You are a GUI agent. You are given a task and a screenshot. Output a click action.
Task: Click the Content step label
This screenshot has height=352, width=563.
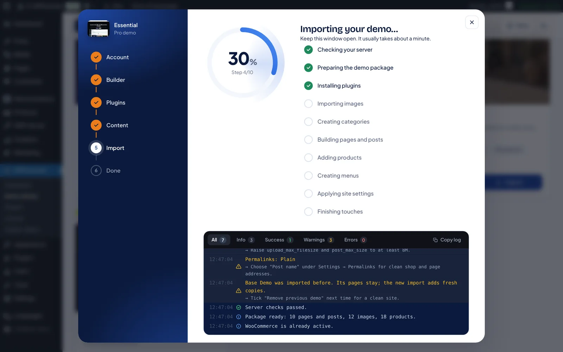117,125
